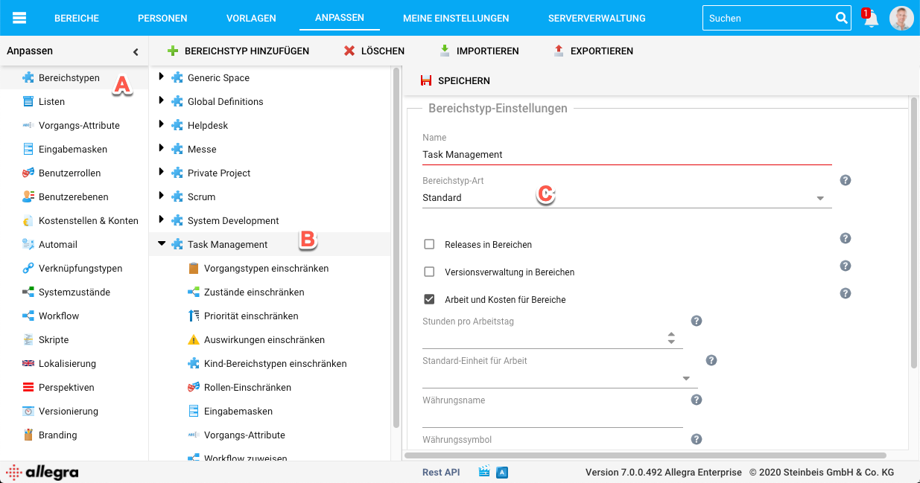Click the horizontal scrollbar in settings panel
Screen dimensions: 920x483
pos(645,455)
